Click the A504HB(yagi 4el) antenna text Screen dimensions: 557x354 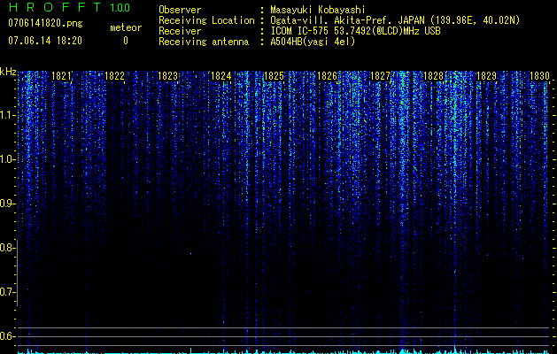[313, 42]
